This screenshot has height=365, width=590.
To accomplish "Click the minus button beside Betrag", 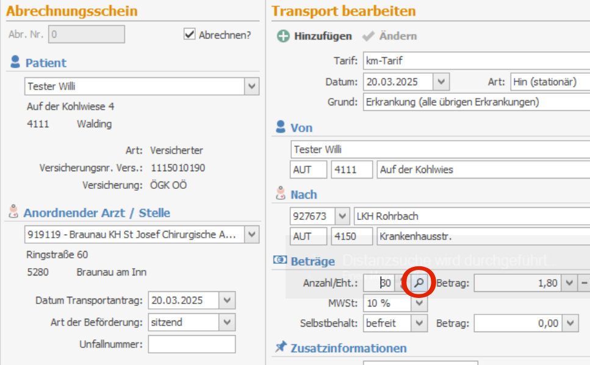I will point(584,283).
